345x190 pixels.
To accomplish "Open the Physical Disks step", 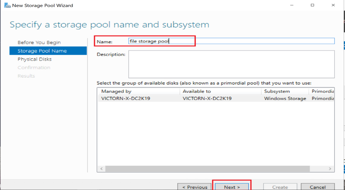I will (35, 59).
